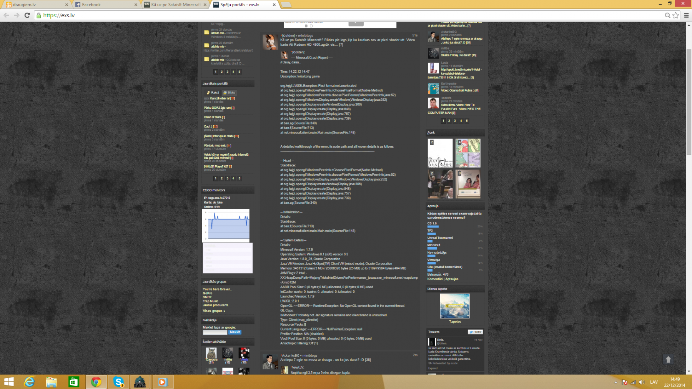The width and height of the screenshot is (692, 389).
Task: Click the scroll-to-top arrow button
Action: (668, 359)
